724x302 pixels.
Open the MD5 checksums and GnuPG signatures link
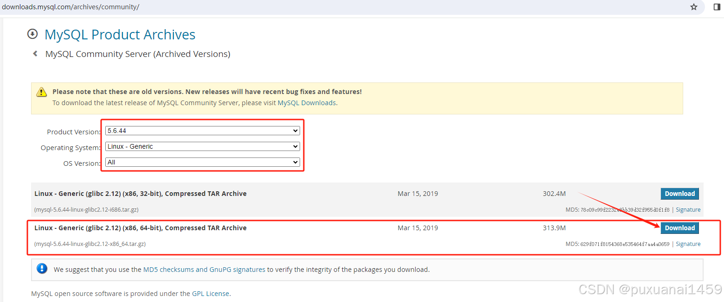tap(204, 269)
